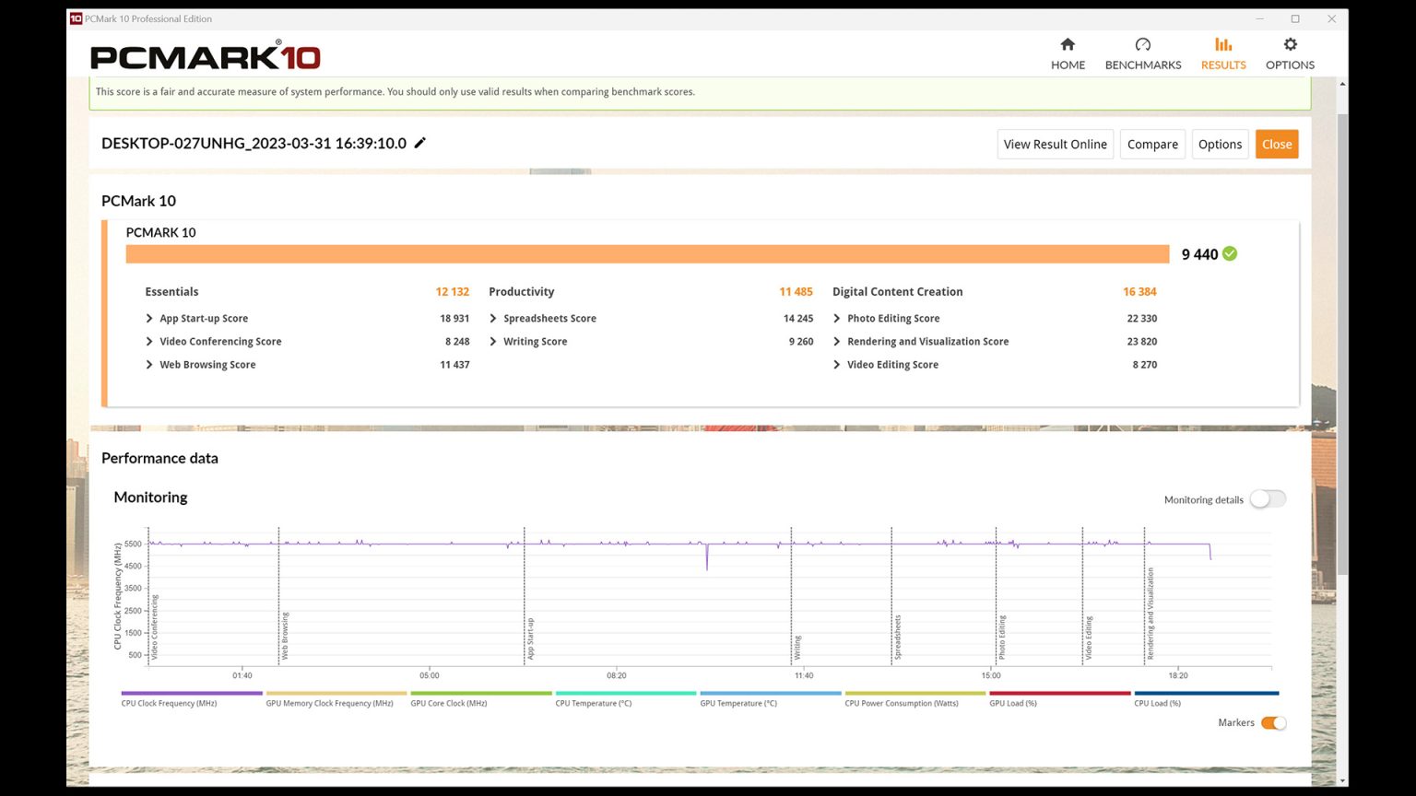Edit result name with pencil icon

[419, 143]
